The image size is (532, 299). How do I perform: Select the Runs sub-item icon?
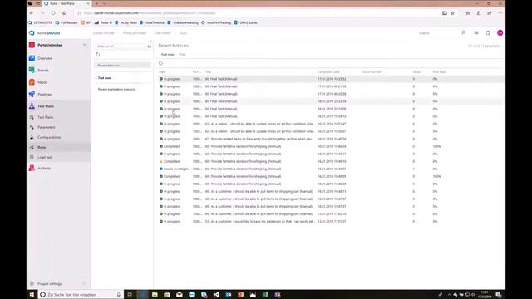coord(32,147)
